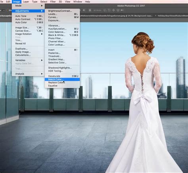Choose Posterize adjustment
188x173 pixels.
(62, 53)
